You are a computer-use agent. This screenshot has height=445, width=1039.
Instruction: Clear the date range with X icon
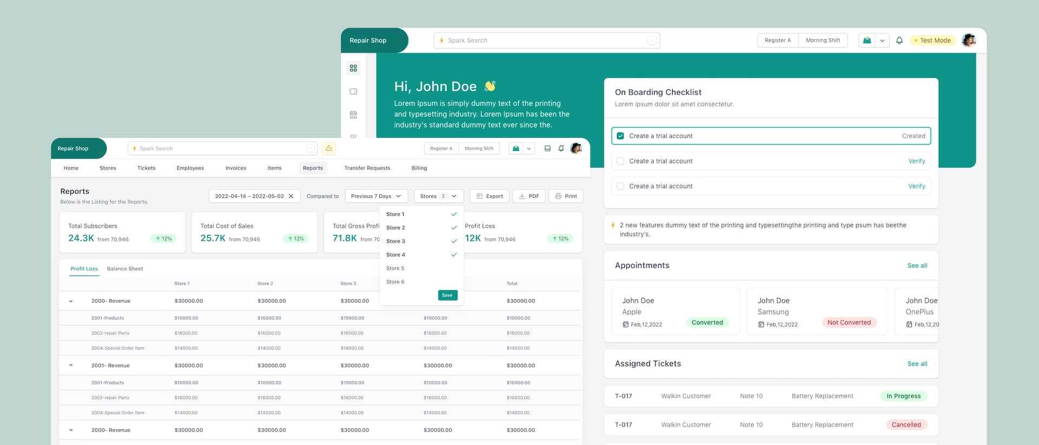(291, 196)
